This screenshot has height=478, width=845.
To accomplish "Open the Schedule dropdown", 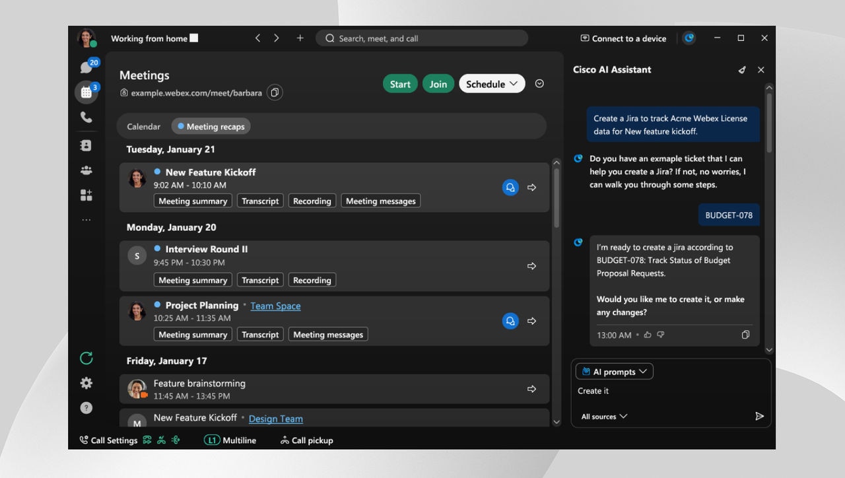I will [492, 84].
